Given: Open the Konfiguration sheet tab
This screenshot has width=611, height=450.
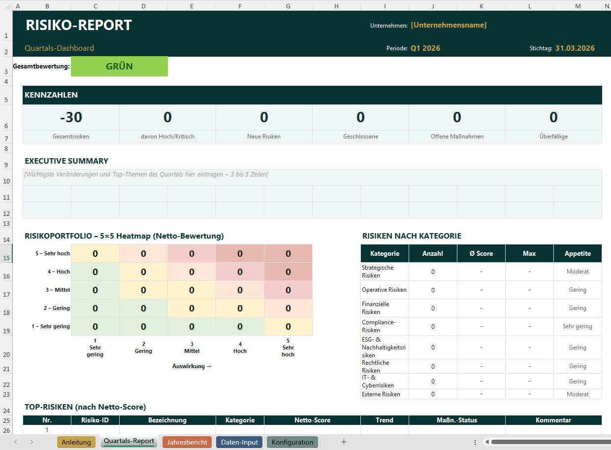Looking at the screenshot, I should [292, 442].
